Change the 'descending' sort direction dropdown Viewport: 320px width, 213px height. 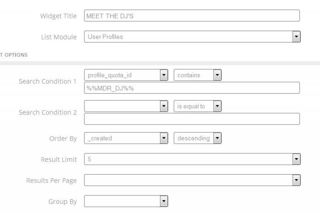198,138
